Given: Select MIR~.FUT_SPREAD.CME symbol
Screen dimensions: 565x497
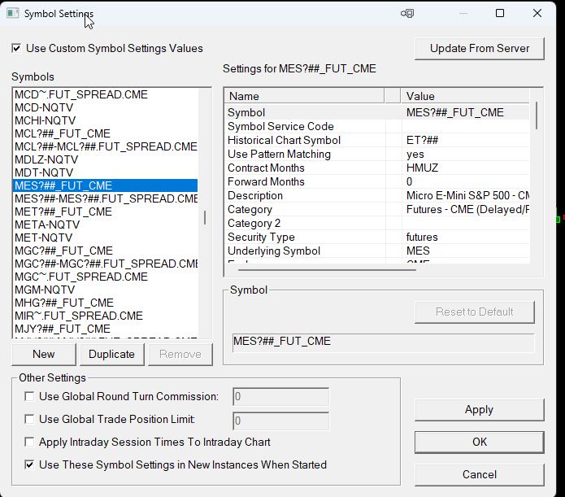Looking at the screenshot, I should [x=105, y=316].
